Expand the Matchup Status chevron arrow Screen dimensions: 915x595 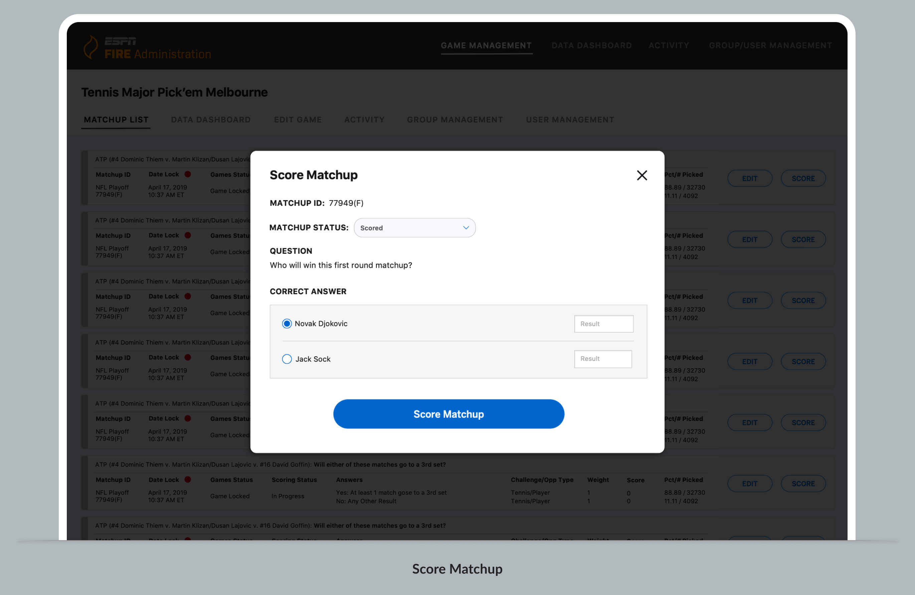tap(466, 228)
